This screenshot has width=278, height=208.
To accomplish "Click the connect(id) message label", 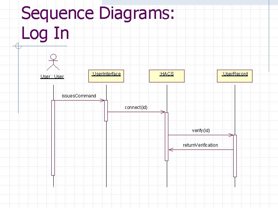I will coord(136,107).
